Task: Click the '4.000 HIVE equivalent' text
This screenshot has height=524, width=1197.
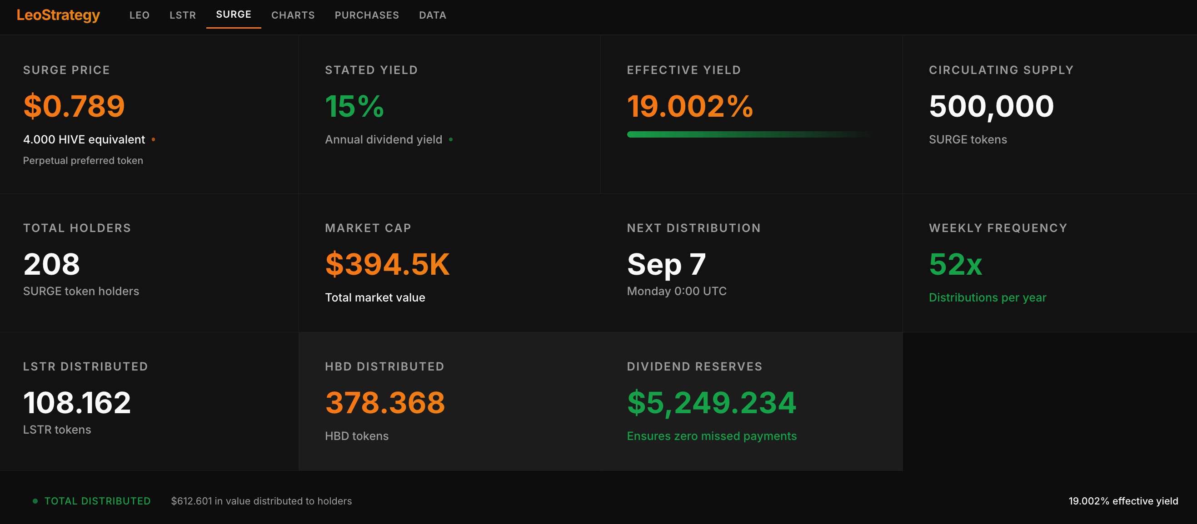Action: (84, 139)
